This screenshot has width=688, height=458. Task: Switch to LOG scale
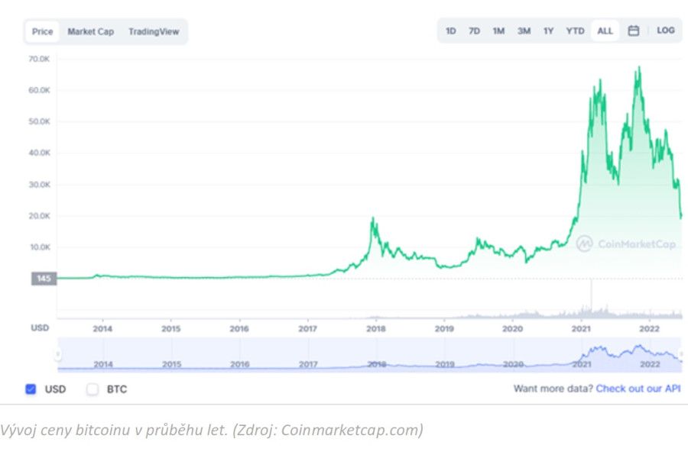click(665, 31)
